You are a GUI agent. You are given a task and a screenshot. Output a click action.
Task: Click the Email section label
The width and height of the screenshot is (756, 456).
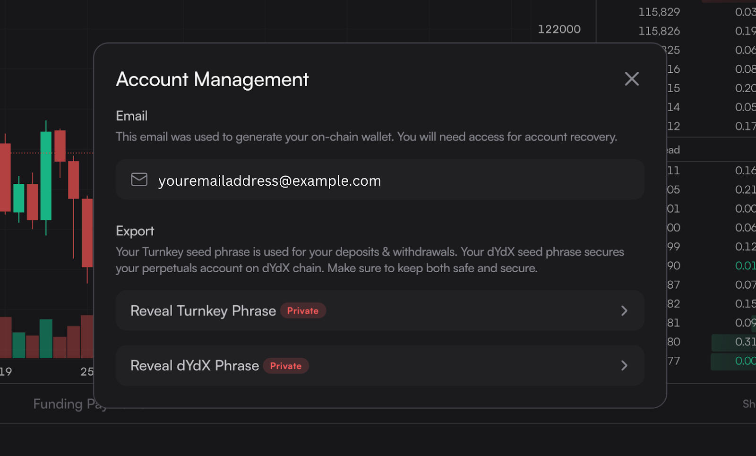[x=132, y=116]
